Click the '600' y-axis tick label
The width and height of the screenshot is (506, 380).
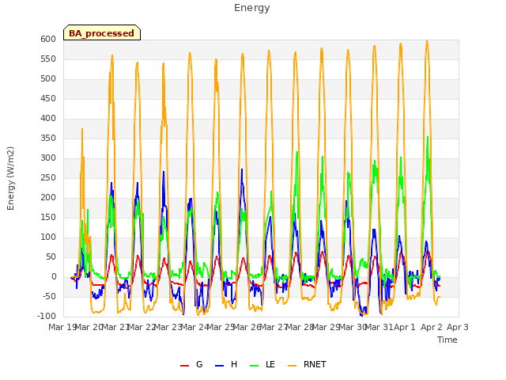48,39
